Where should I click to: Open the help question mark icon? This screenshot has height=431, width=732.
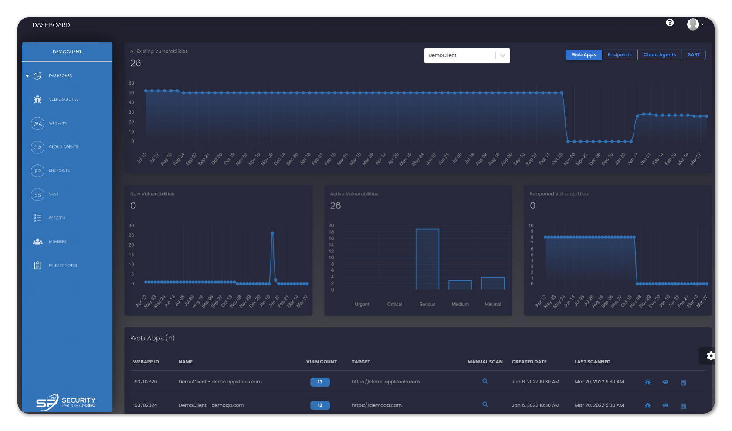coord(670,23)
